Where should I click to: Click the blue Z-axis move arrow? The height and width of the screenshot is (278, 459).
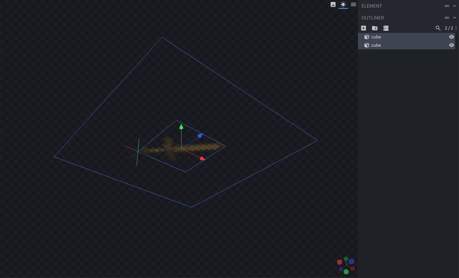point(200,135)
